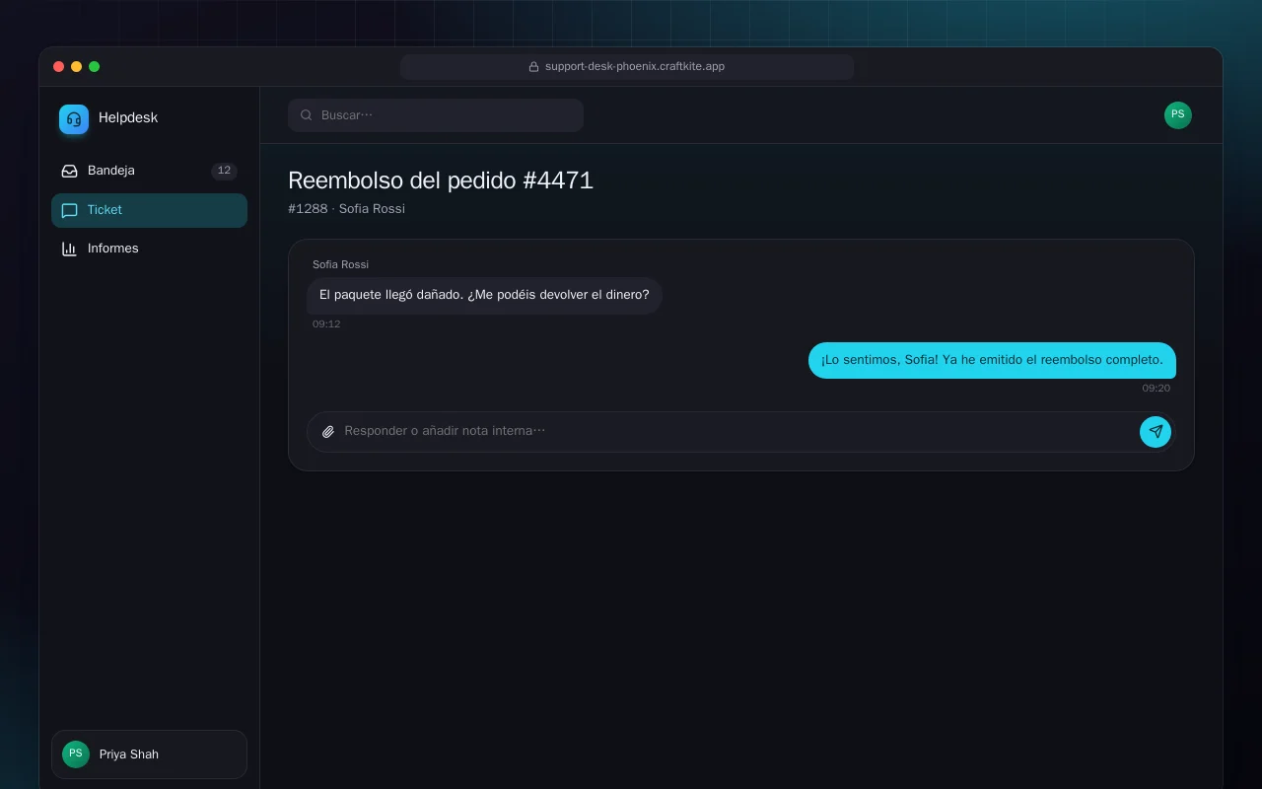1262x789 pixels.
Task: Click the Helpdesk title text
Action: (x=128, y=117)
